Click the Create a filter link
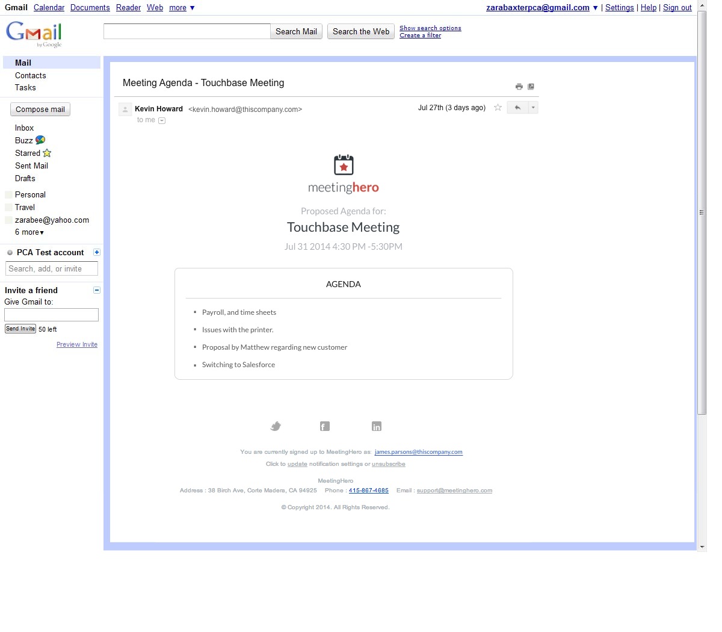Viewport: 722px width, 632px height. [x=420, y=36]
